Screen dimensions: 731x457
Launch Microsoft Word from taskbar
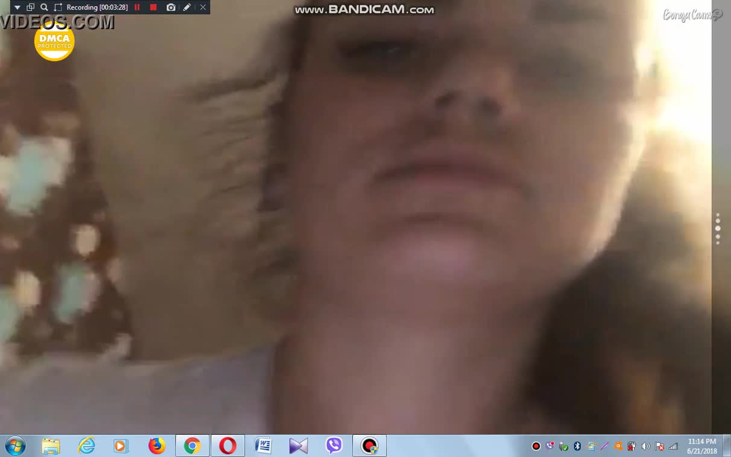tap(263, 446)
